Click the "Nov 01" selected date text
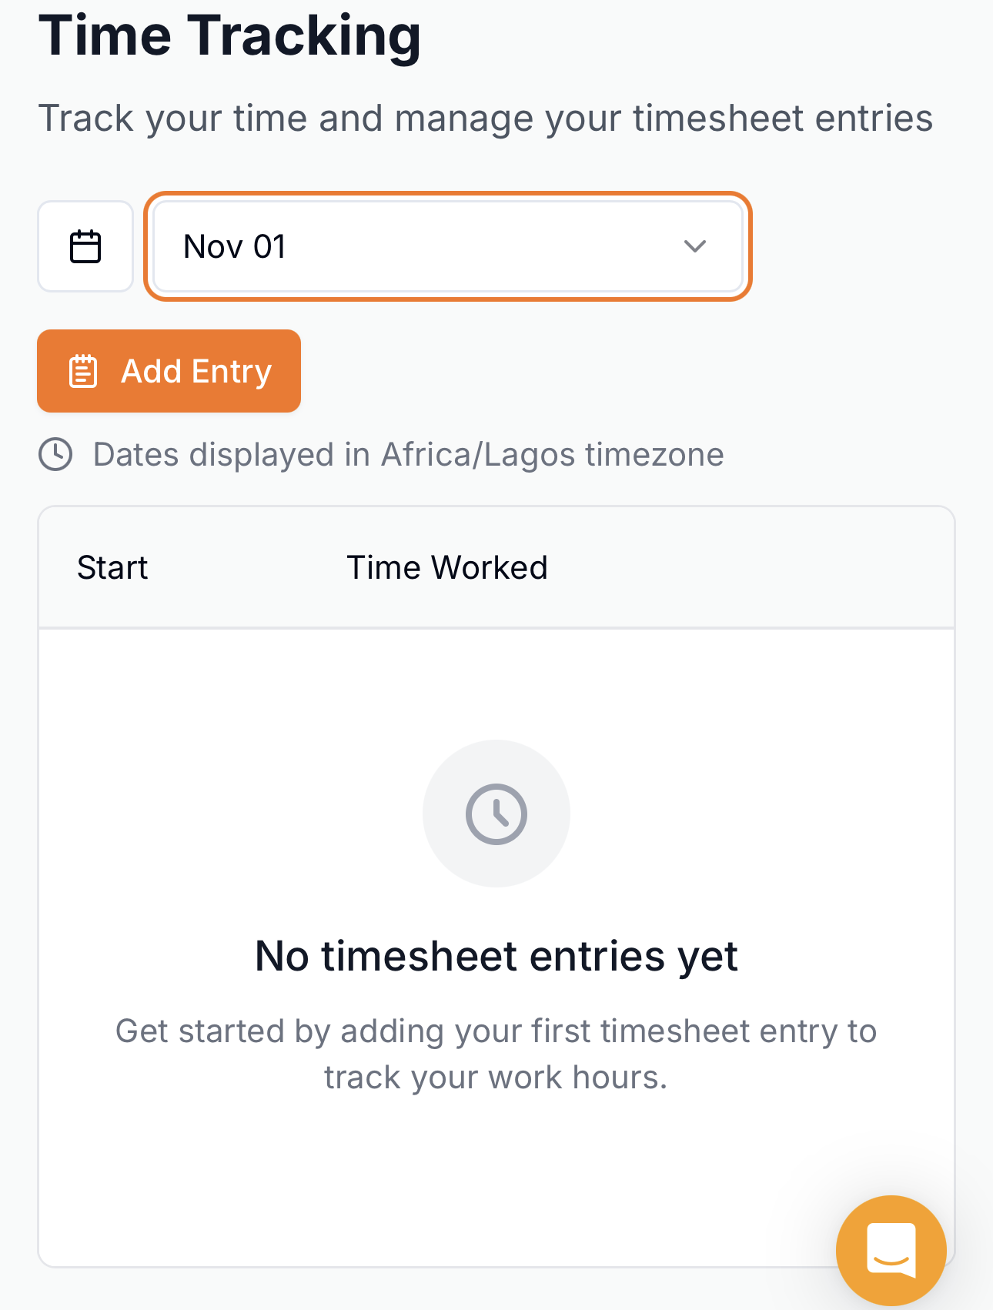This screenshot has width=993, height=1310. pos(235,247)
